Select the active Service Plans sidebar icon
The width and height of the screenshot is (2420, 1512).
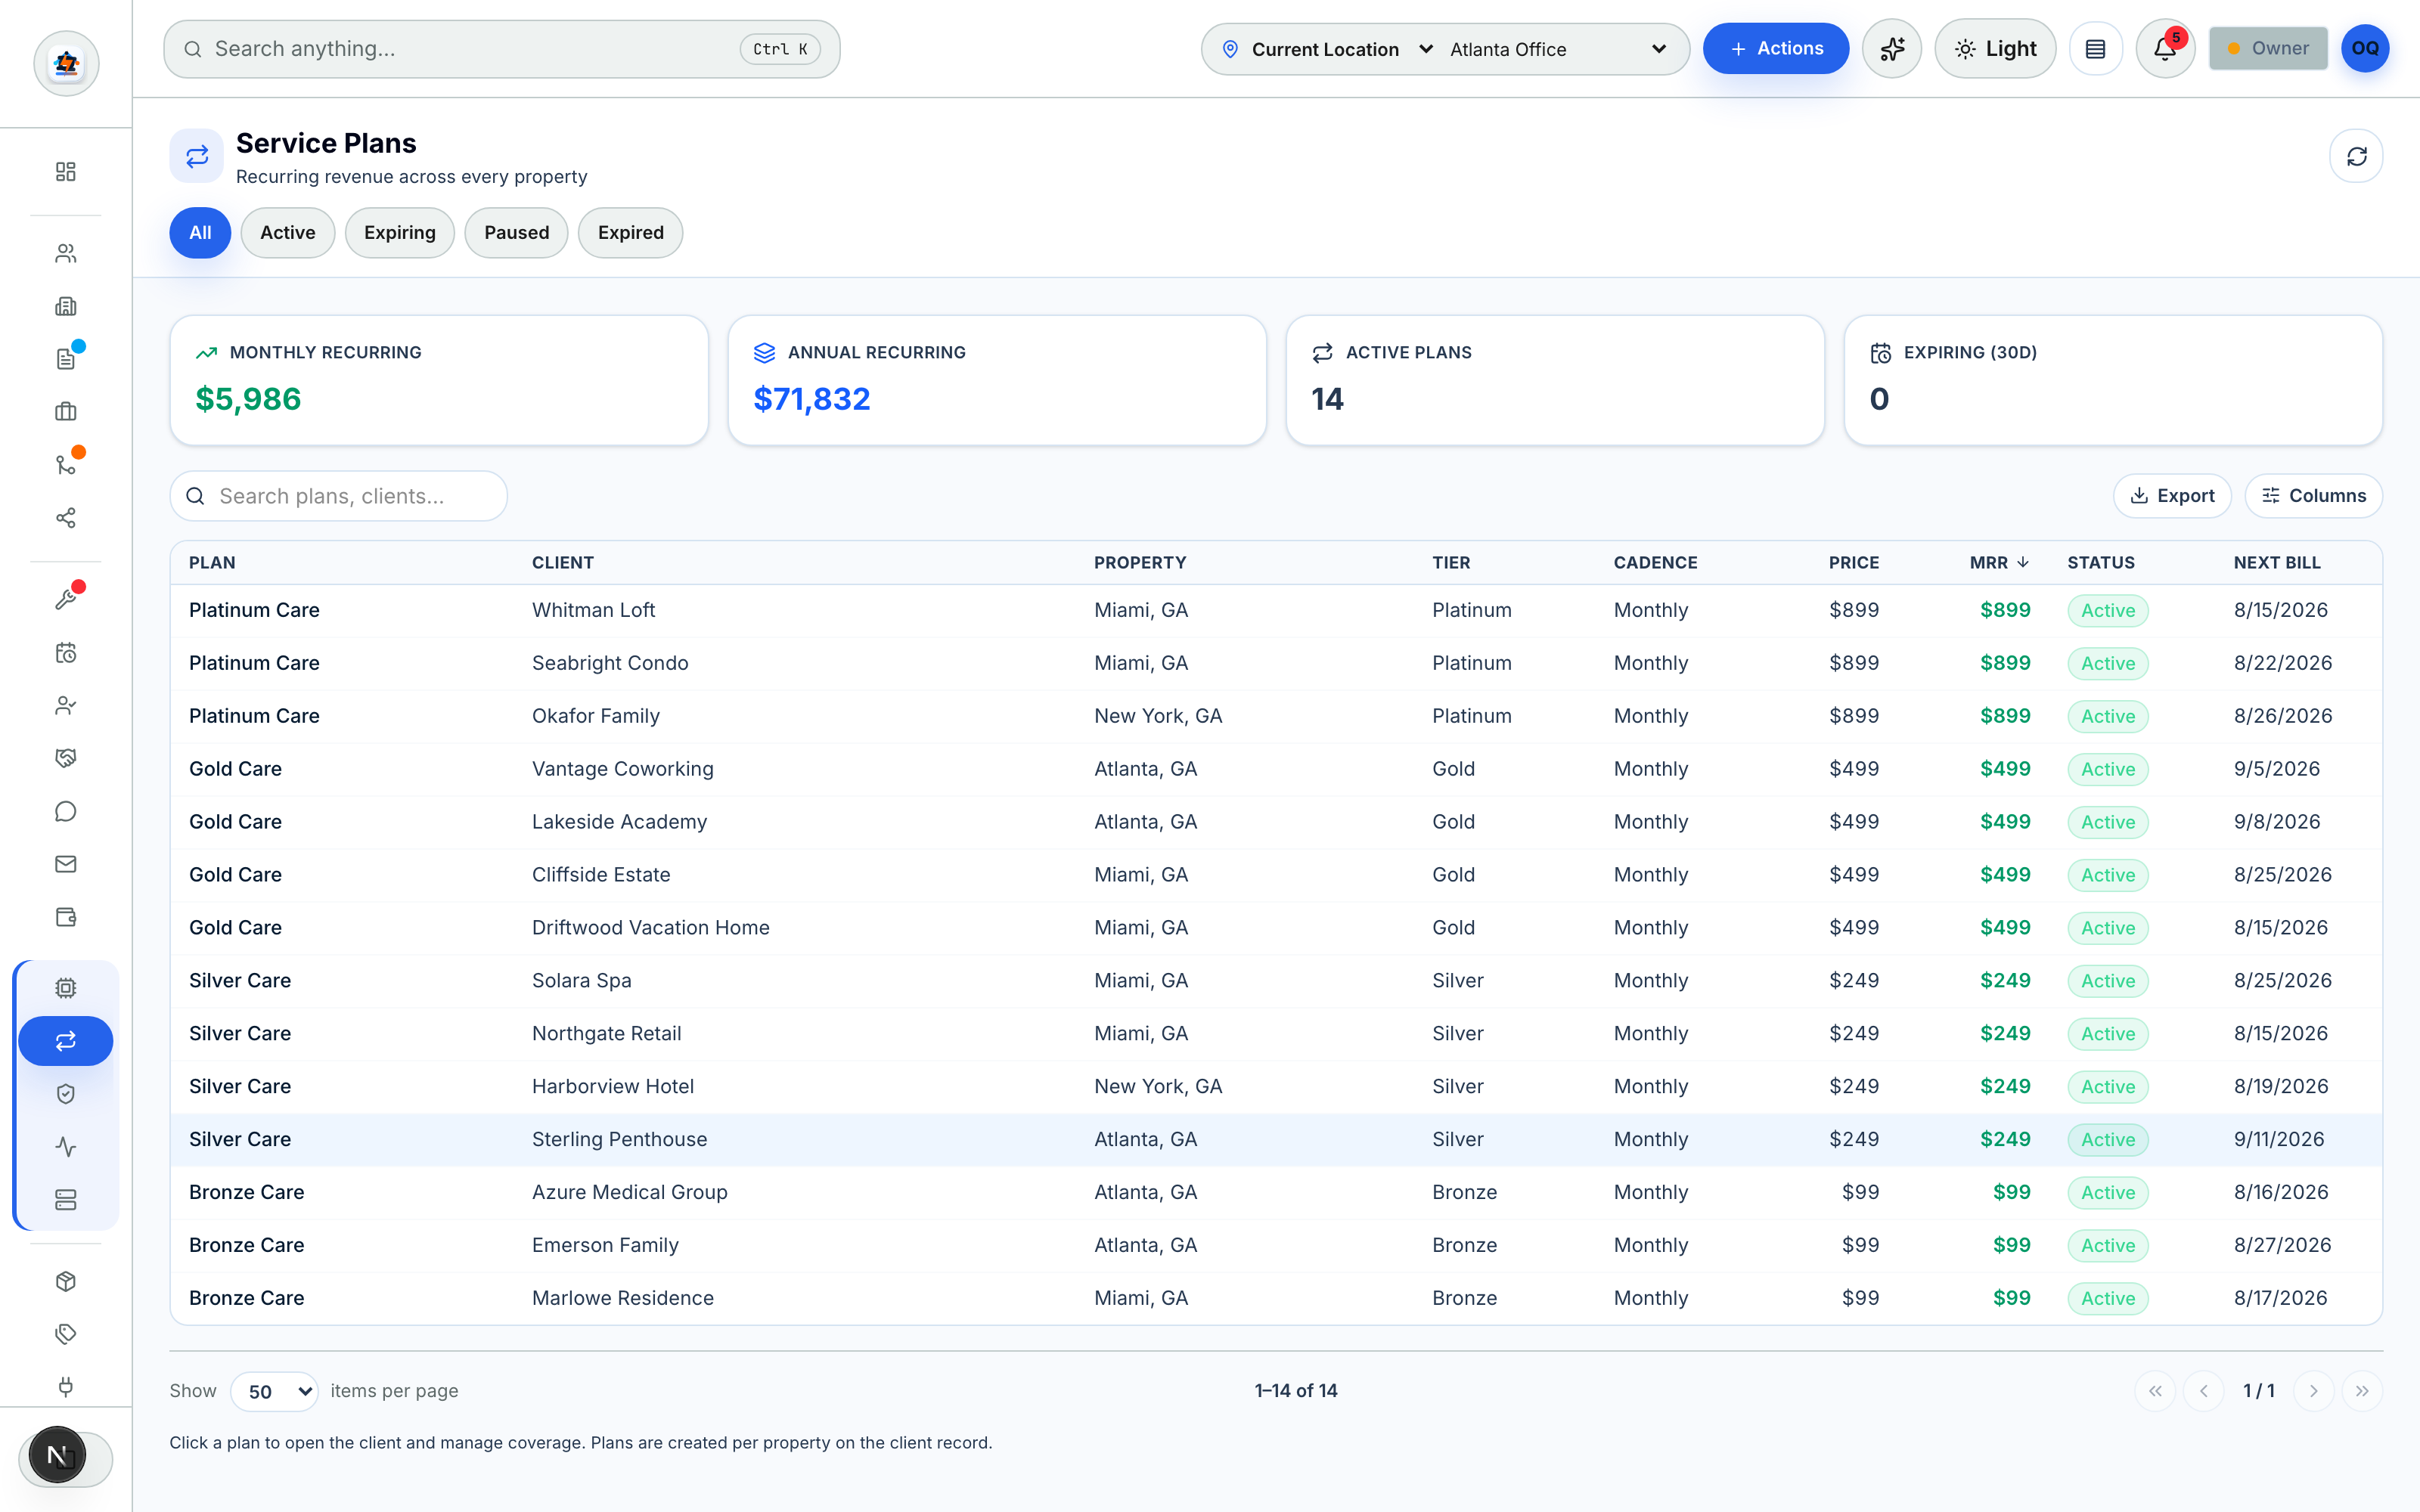click(66, 1041)
